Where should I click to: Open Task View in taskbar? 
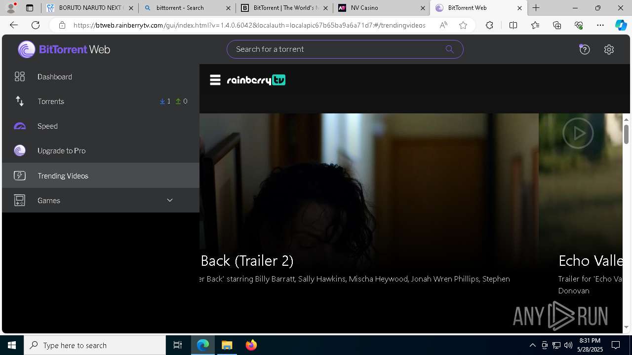point(178,345)
